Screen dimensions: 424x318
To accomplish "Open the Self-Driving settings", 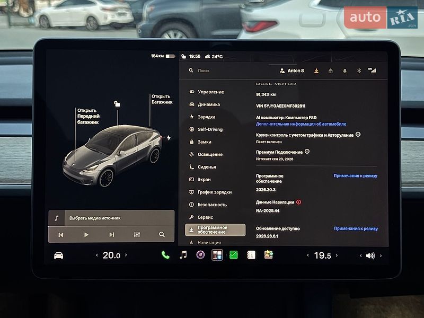I will (206, 129).
